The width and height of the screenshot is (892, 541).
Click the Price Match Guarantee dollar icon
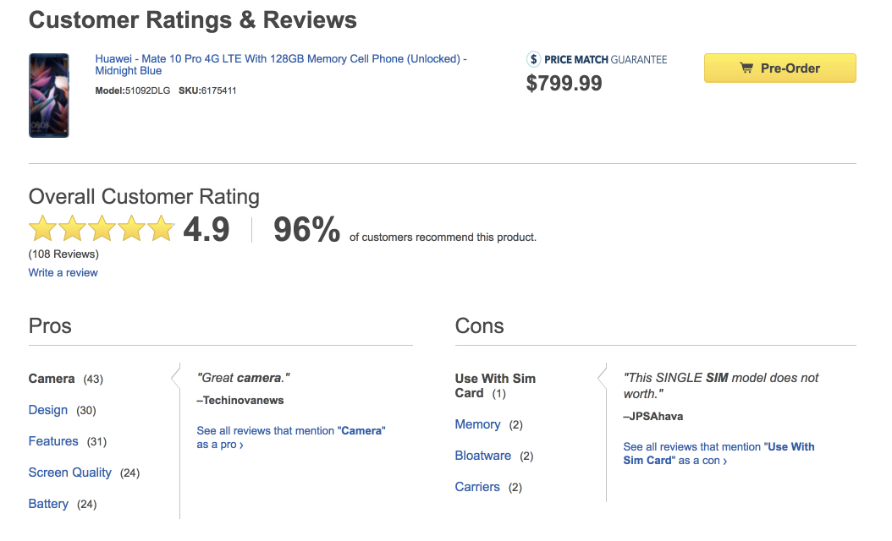533,59
